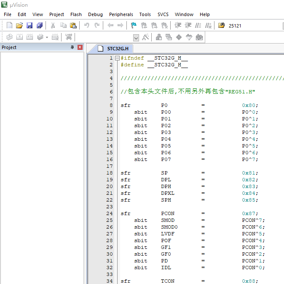Click the Comment selection icon

[x=198, y=25]
